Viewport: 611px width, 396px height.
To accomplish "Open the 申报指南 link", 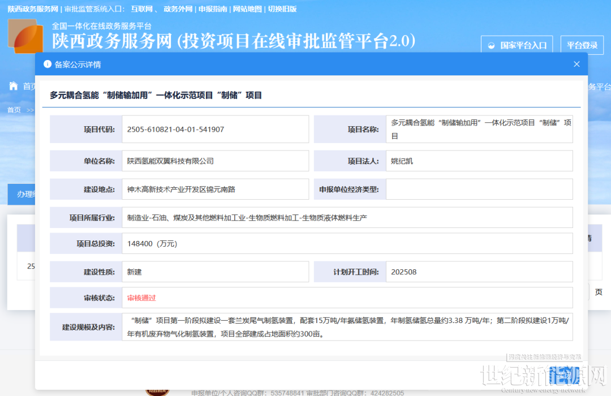I will click(x=213, y=9).
